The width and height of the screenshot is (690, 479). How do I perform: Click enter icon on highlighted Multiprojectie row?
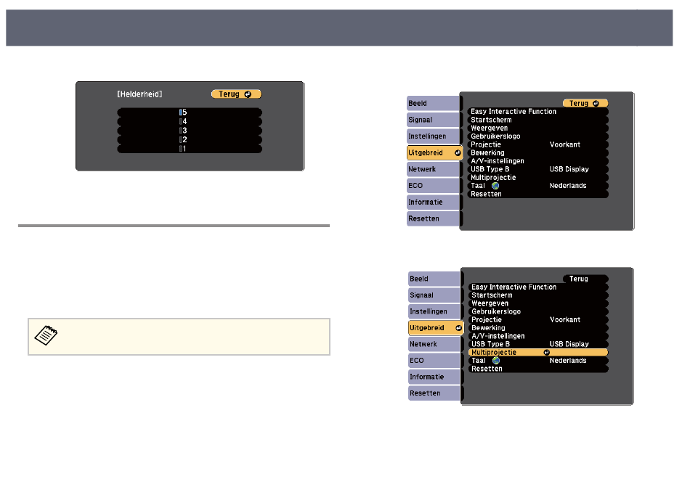(x=546, y=352)
